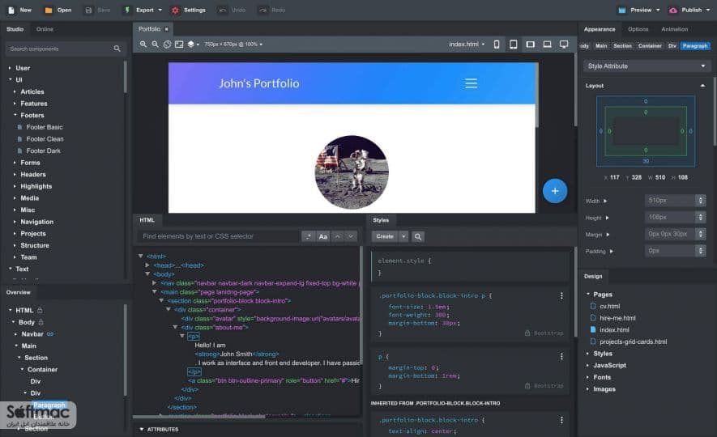The image size is (717, 437).
Task: Switch preview to desktop monitor size
Action: click(564, 45)
